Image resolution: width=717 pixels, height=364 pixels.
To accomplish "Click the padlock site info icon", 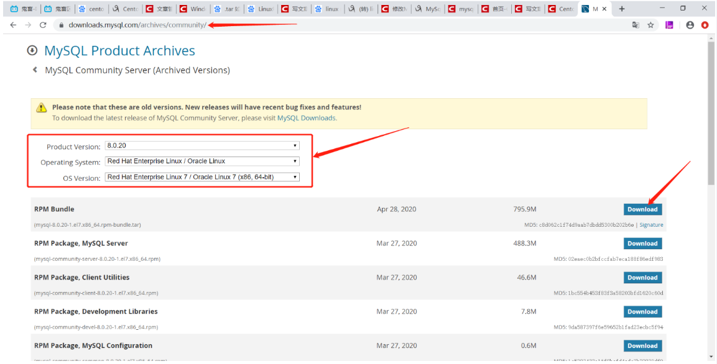I will 61,25.
